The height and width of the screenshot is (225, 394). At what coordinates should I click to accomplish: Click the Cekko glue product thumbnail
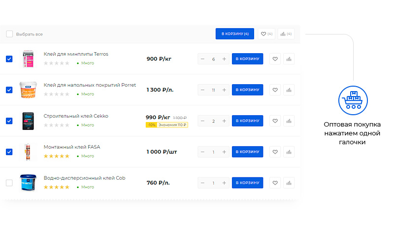click(28, 121)
